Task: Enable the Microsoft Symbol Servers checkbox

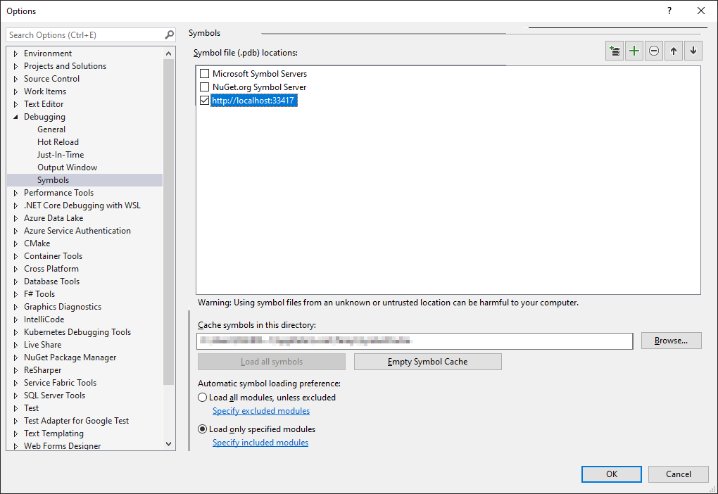Action: (205, 74)
